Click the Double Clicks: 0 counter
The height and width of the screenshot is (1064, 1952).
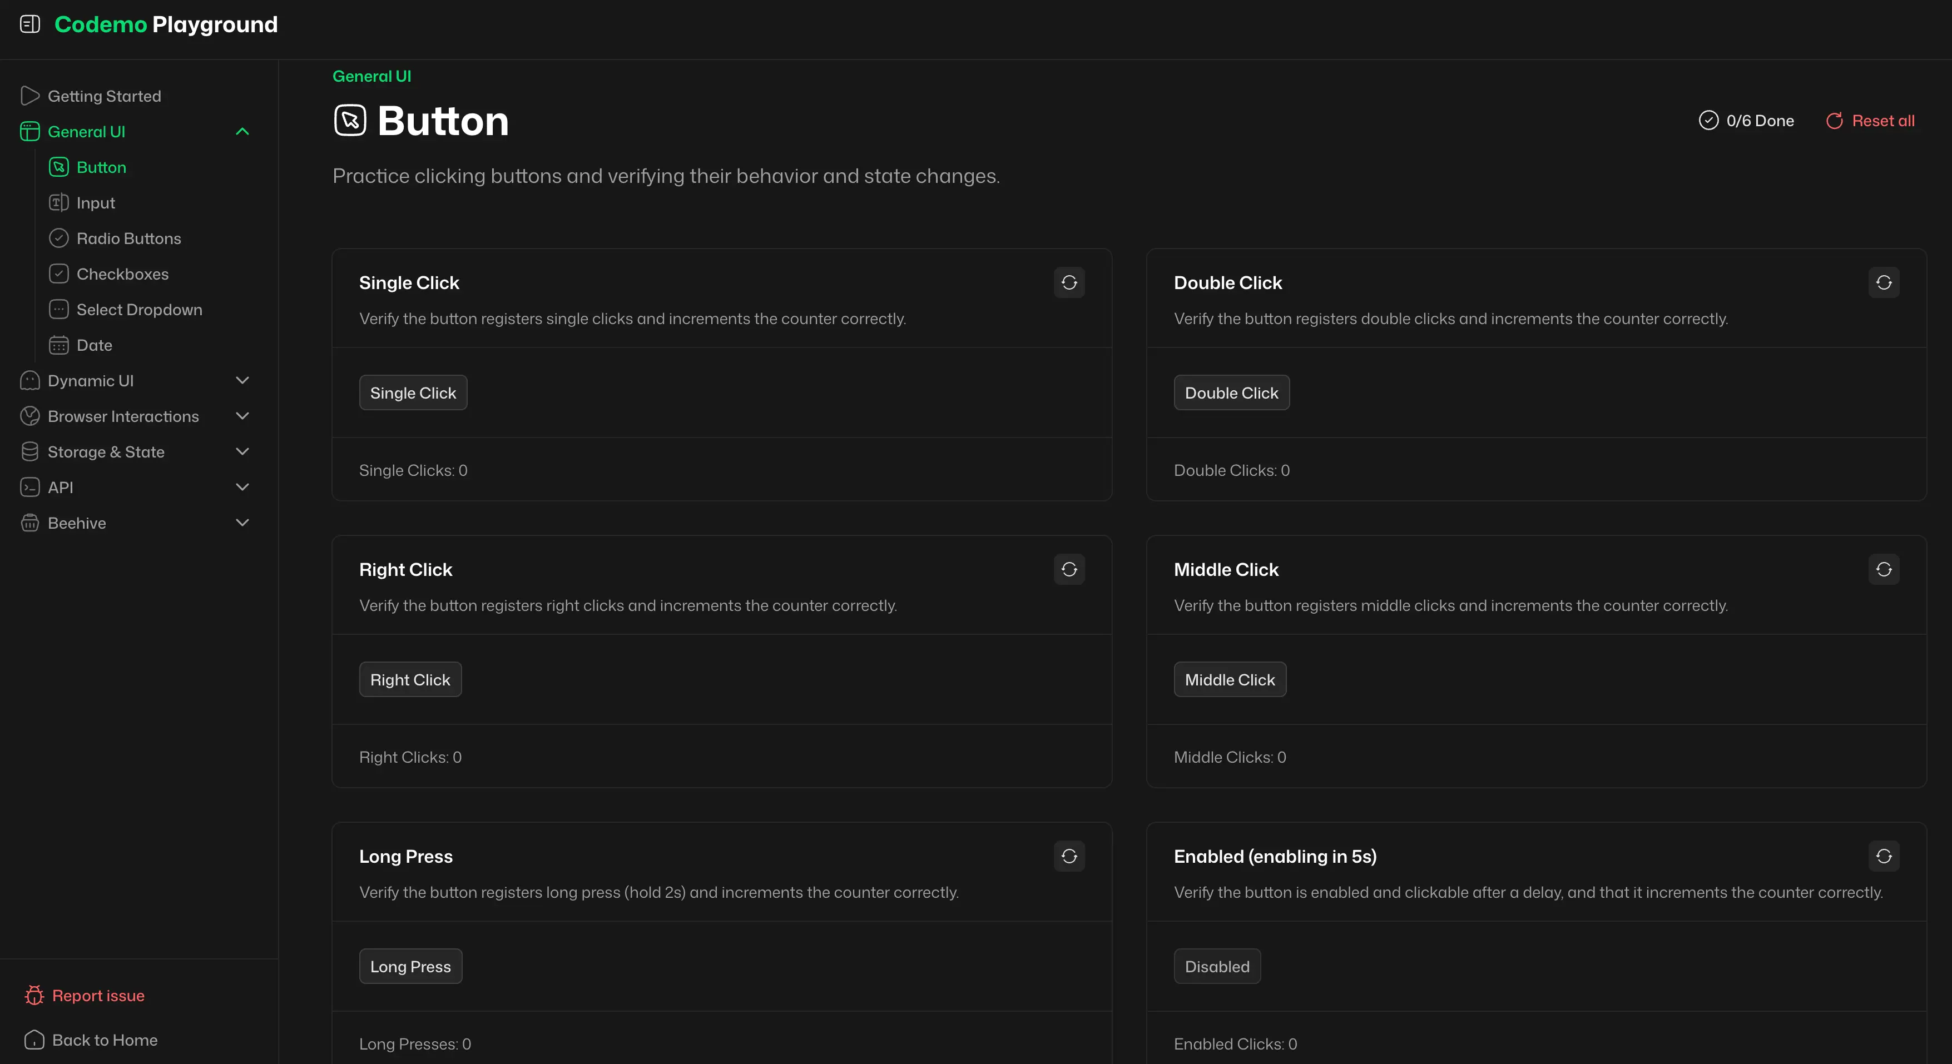pyautogui.click(x=1231, y=470)
